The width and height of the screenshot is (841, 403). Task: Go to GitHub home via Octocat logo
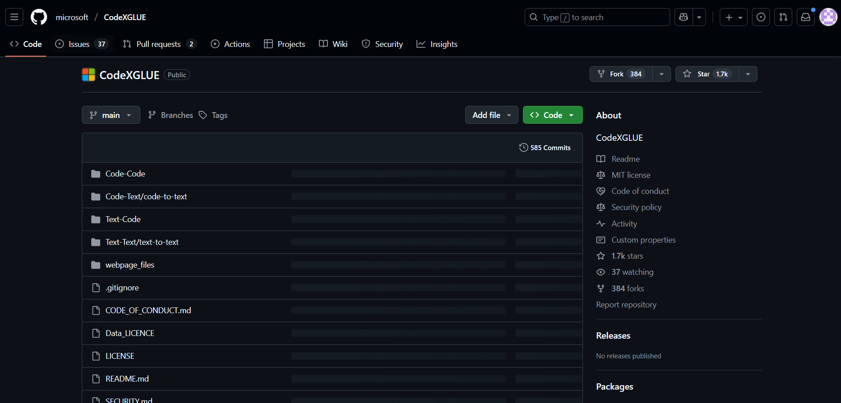point(39,17)
